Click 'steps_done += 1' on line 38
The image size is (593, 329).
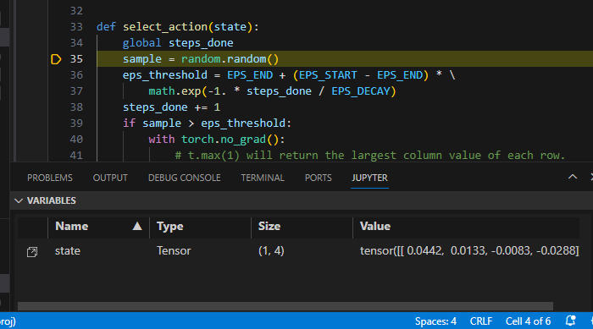171,107
